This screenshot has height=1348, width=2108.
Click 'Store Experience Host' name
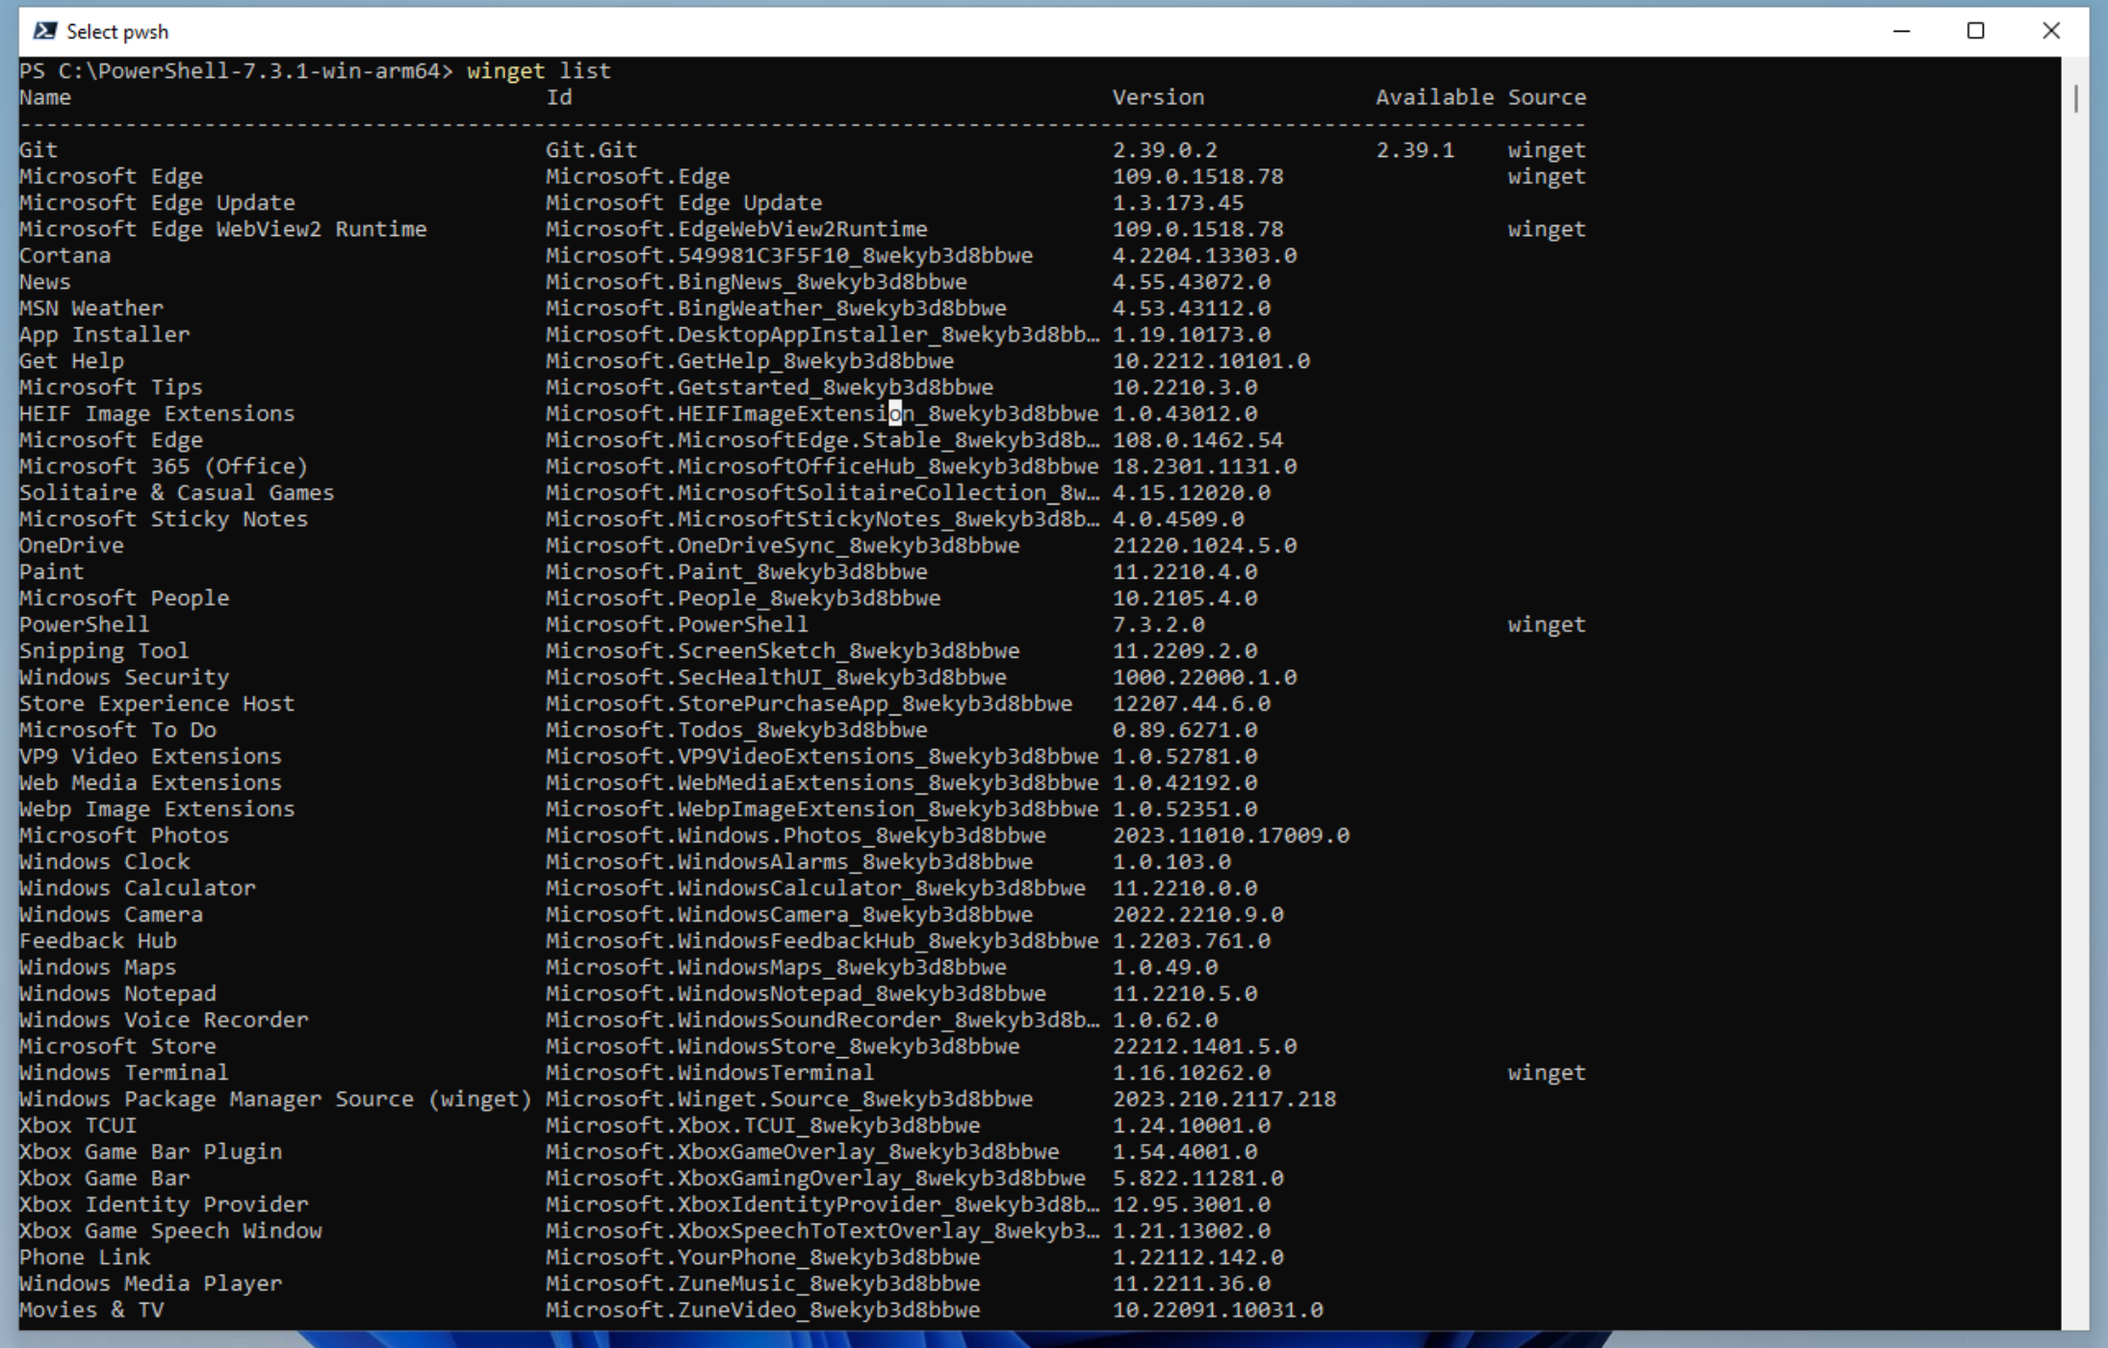tap(157, 703)
